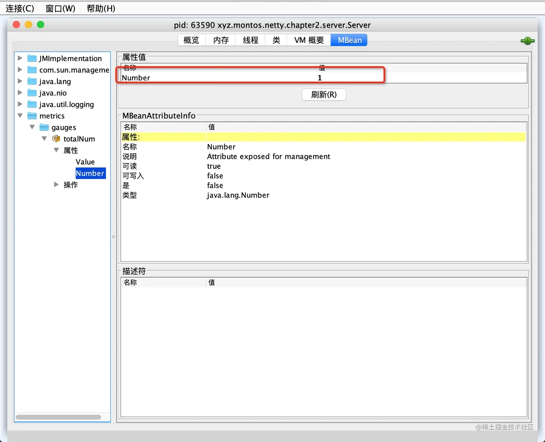
Task: Select the metrics label in tree
Action: pos(52,116)
